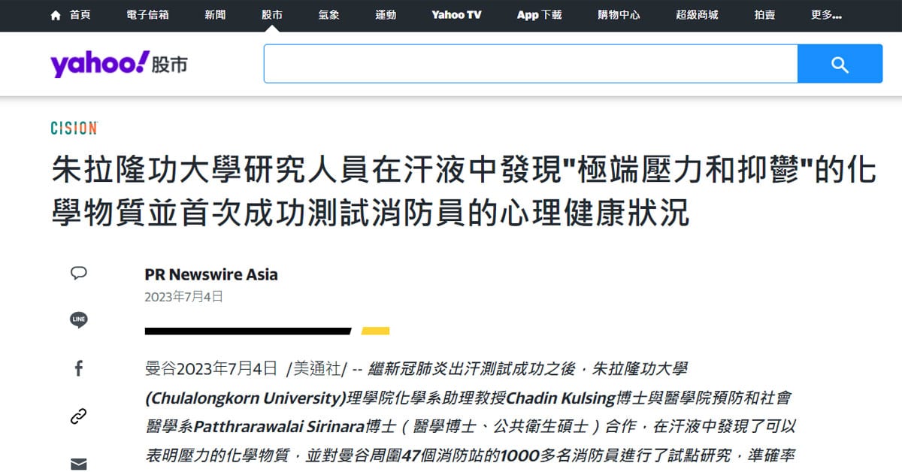902x472 pixels.
Task: Click PR Newswire Asia author name
Action: coord(211,274)
